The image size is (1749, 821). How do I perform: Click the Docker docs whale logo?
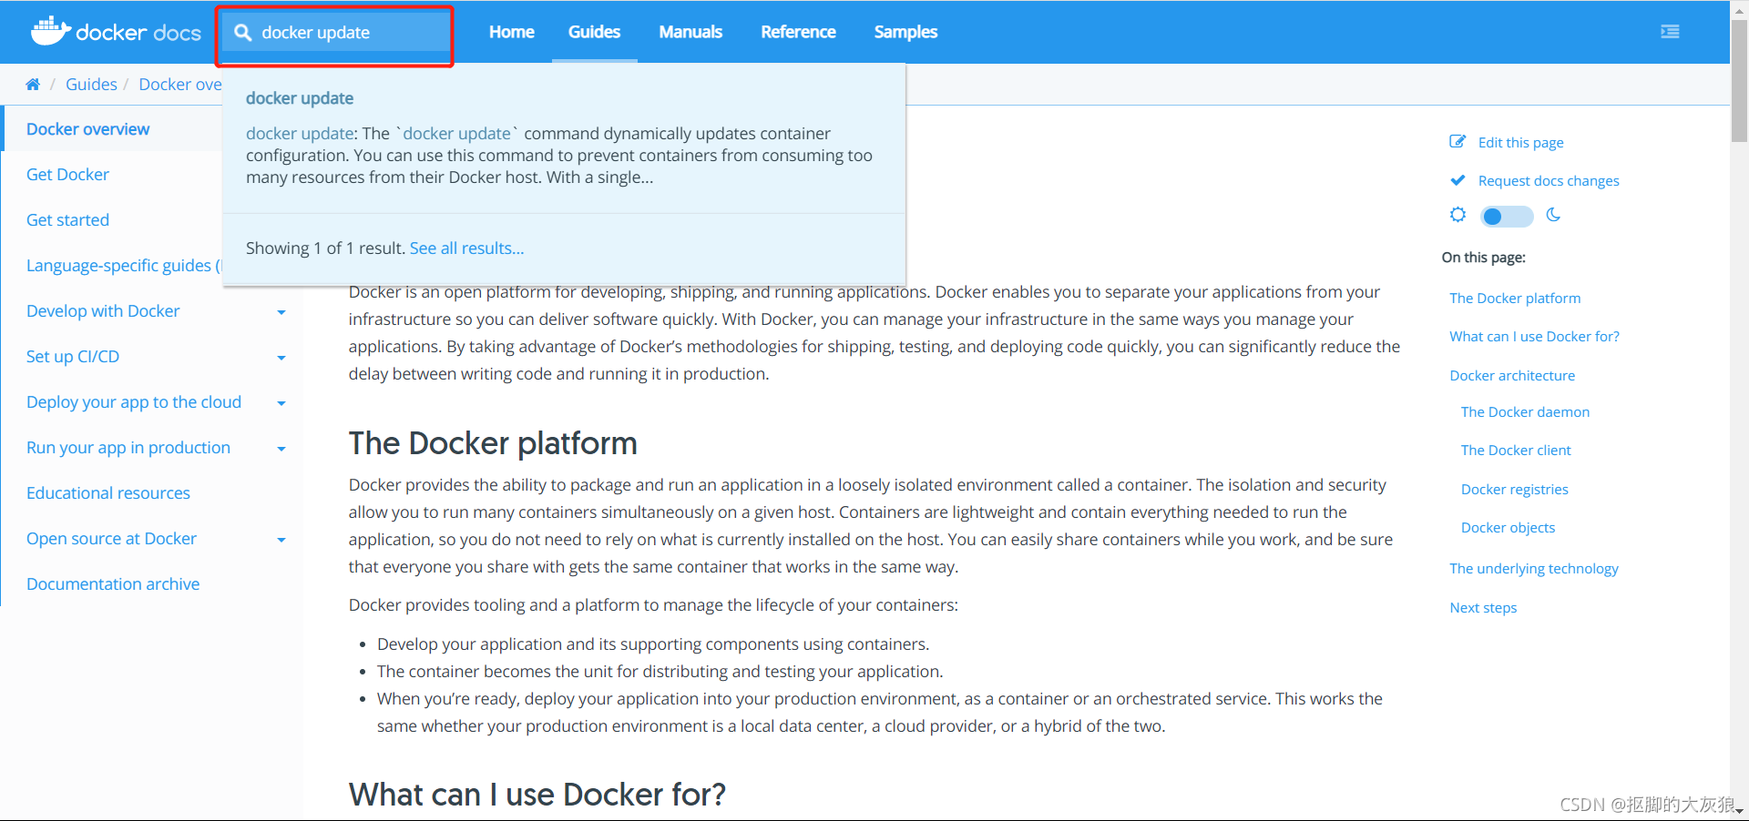(x=51, y=31)
